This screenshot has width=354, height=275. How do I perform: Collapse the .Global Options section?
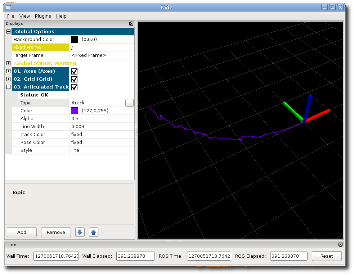pos(8,32)
